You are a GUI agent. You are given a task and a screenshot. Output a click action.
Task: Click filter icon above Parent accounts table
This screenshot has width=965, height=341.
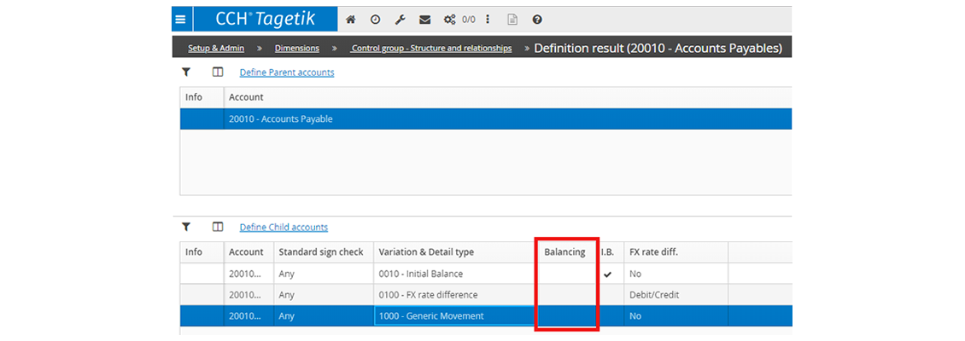point(186,72)
